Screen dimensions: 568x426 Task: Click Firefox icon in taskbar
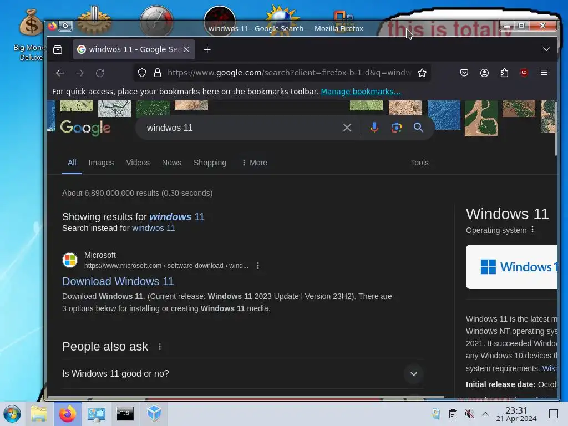[67, 414]
